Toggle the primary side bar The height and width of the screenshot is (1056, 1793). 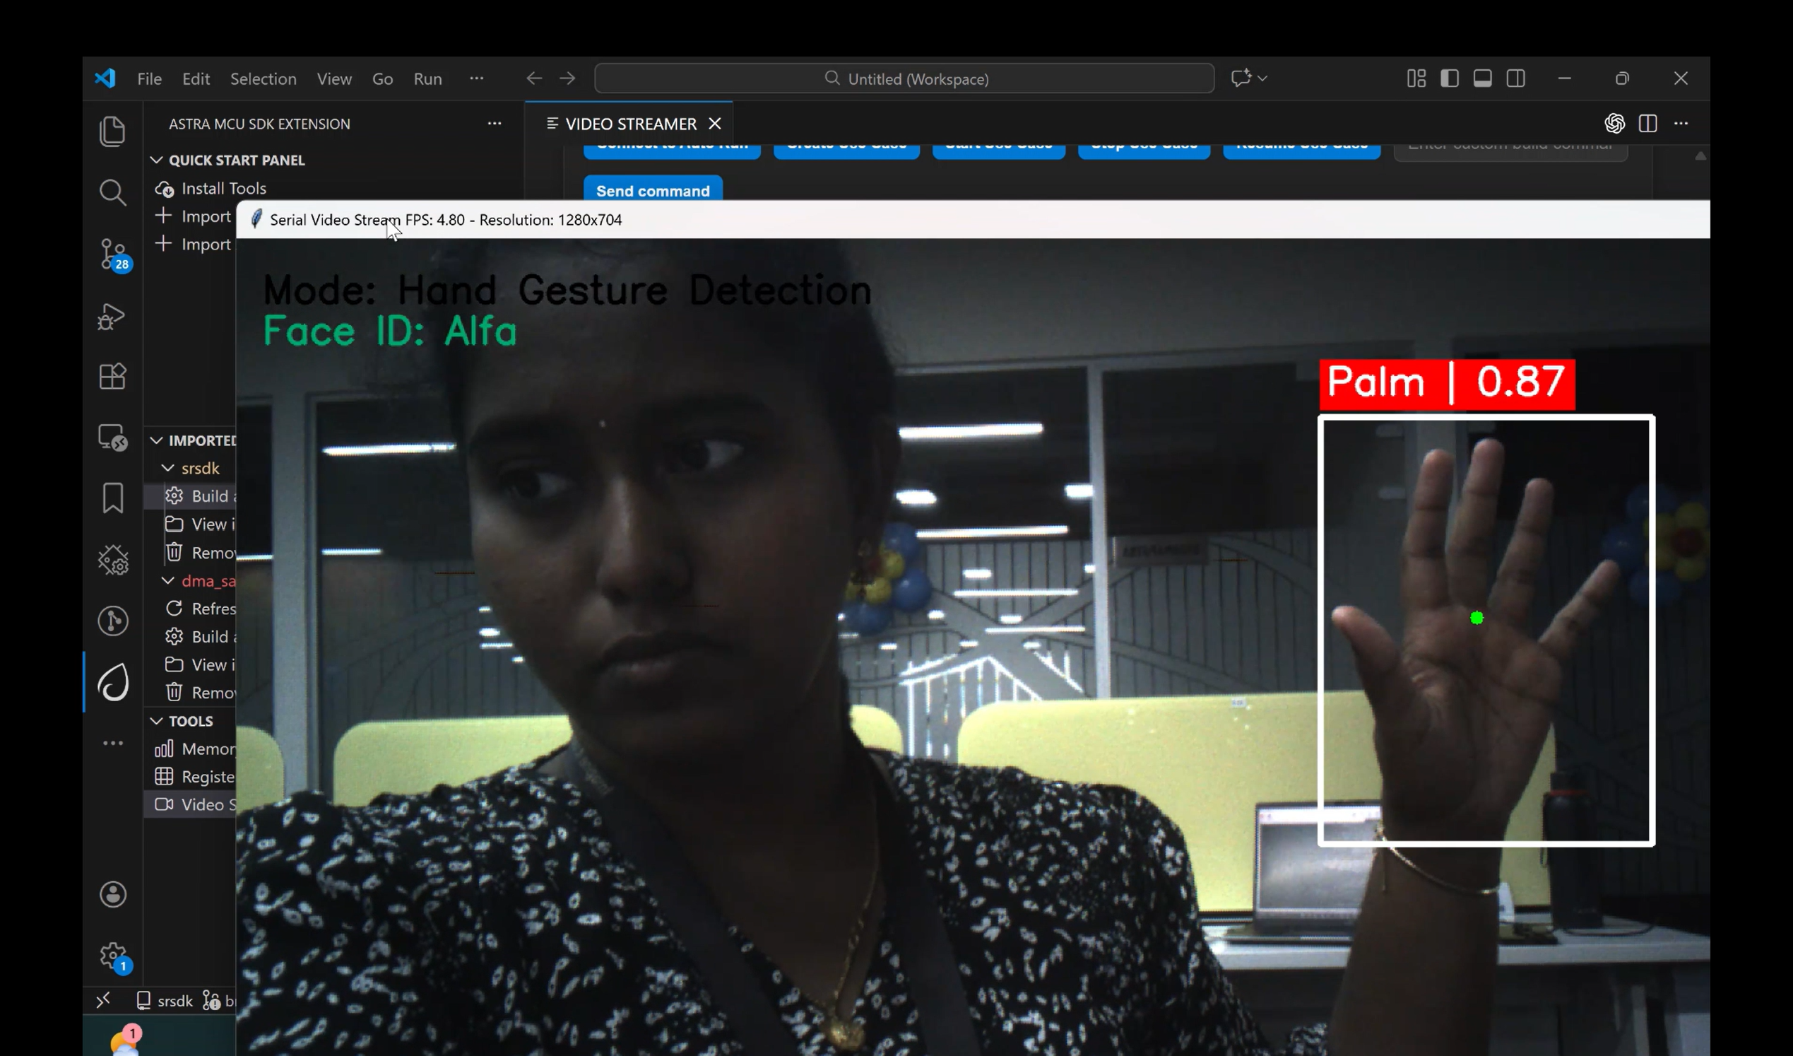(x=1450, y=78)
